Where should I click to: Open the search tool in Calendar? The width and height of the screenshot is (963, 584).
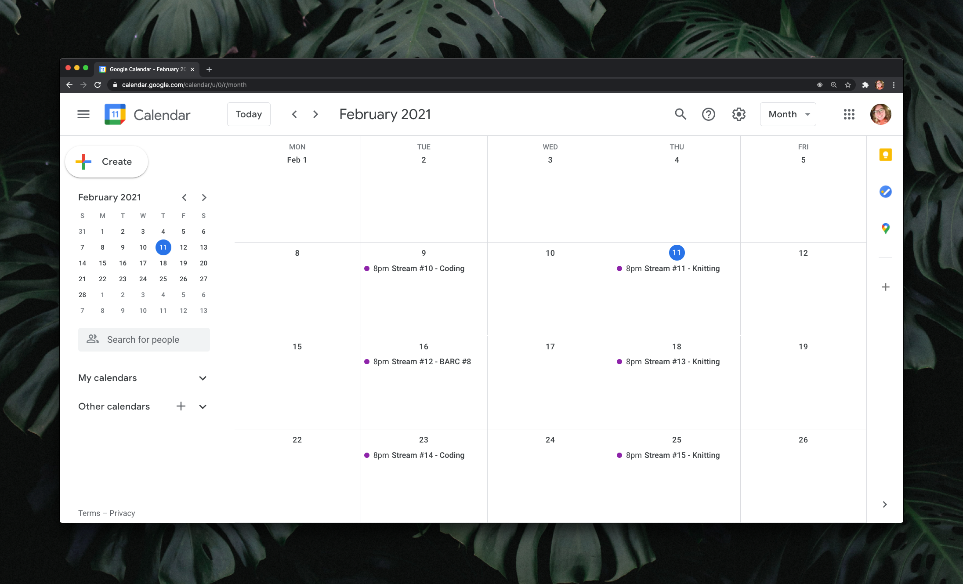[x=681, y=114]
